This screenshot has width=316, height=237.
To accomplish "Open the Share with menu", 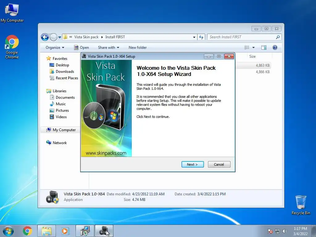I will 108,48.
